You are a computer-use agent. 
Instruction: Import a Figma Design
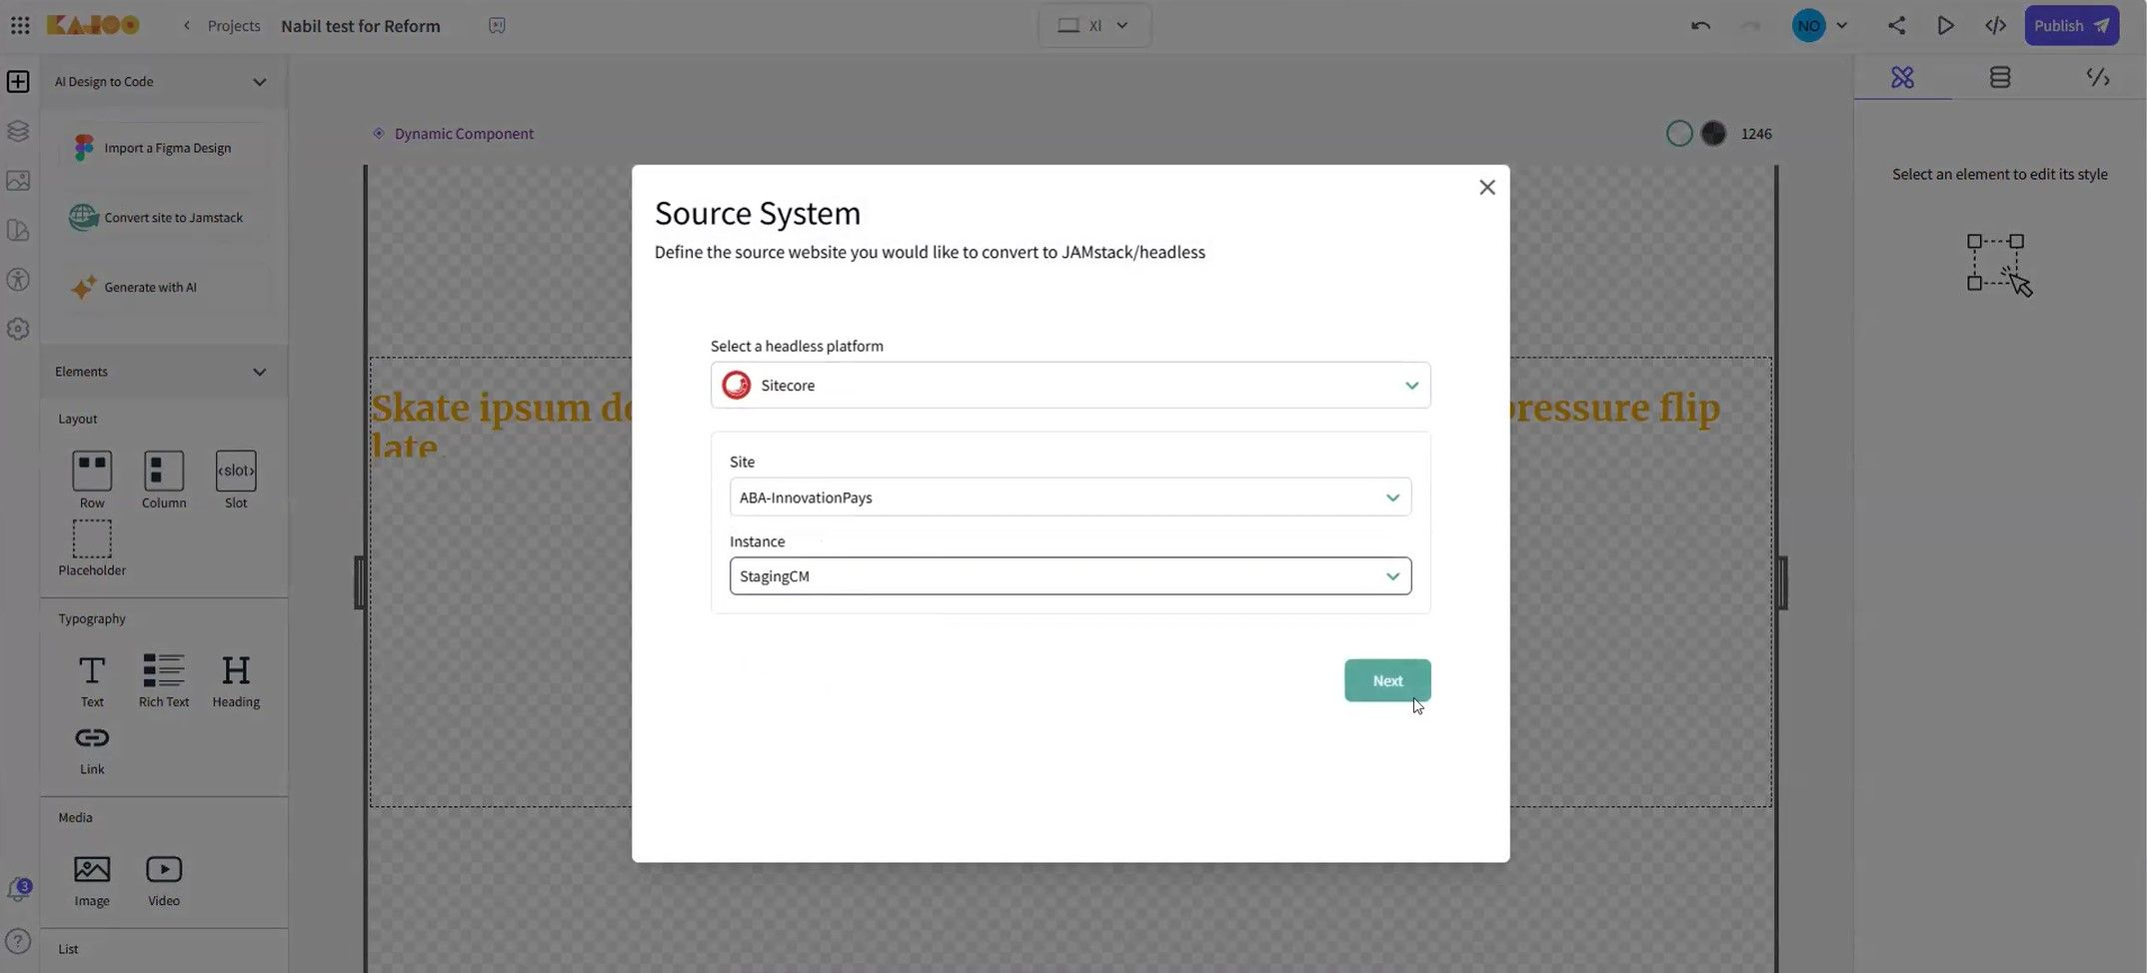[x=164, y=148]
